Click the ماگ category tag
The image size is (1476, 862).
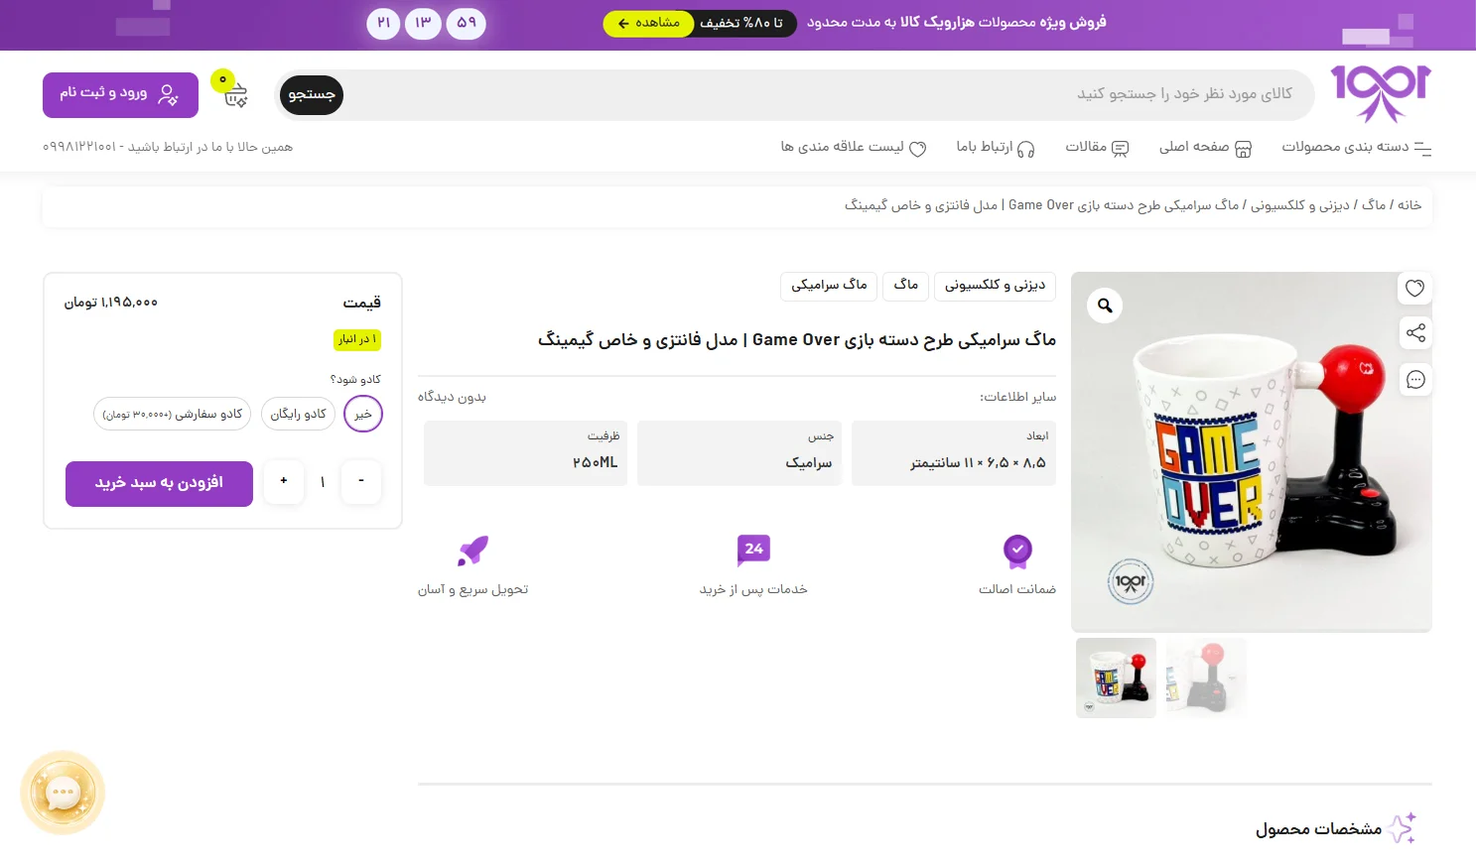pyautogui.click(x=905, y=286)
